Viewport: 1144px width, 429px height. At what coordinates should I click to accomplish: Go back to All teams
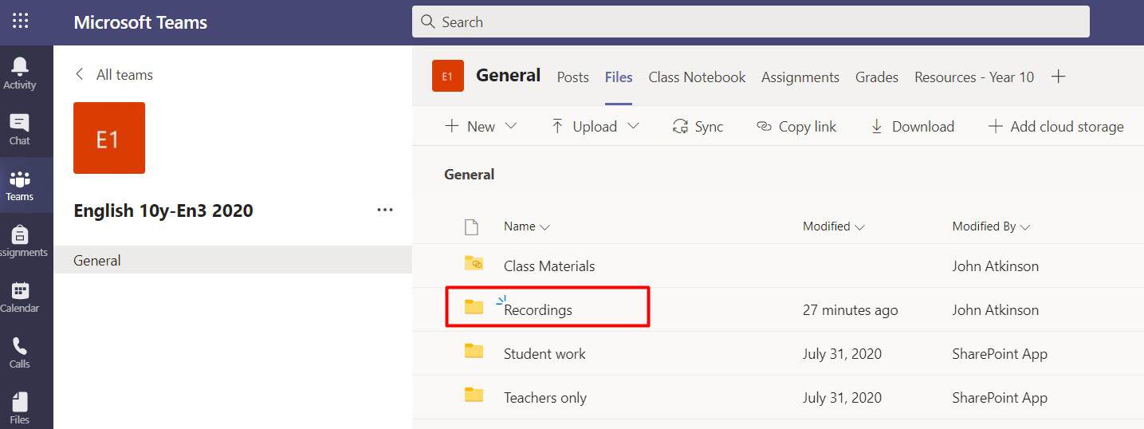114,75
